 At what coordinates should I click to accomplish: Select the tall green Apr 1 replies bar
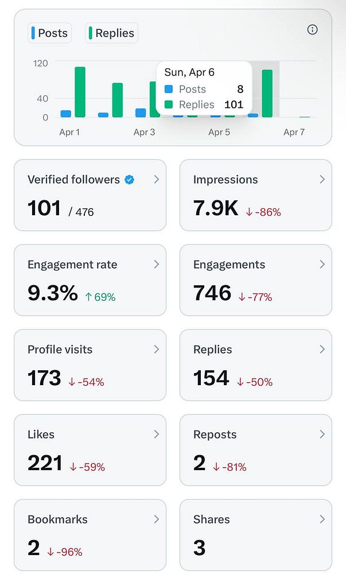coord(80,92)
